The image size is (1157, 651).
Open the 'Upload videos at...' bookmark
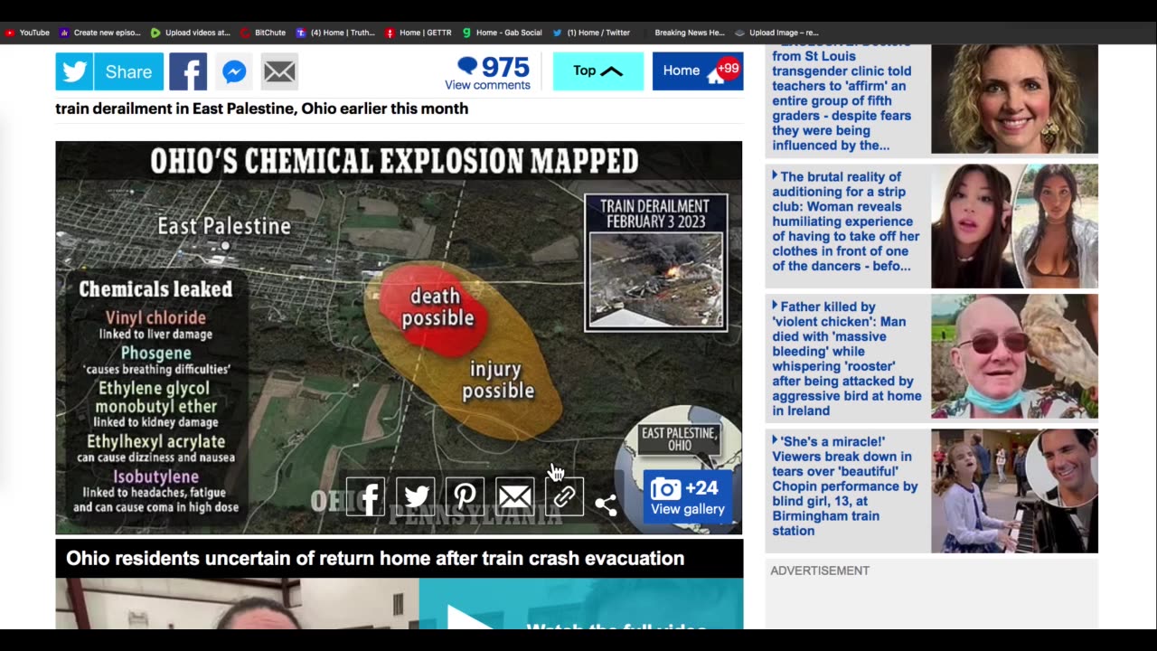(x=190, y=33)
